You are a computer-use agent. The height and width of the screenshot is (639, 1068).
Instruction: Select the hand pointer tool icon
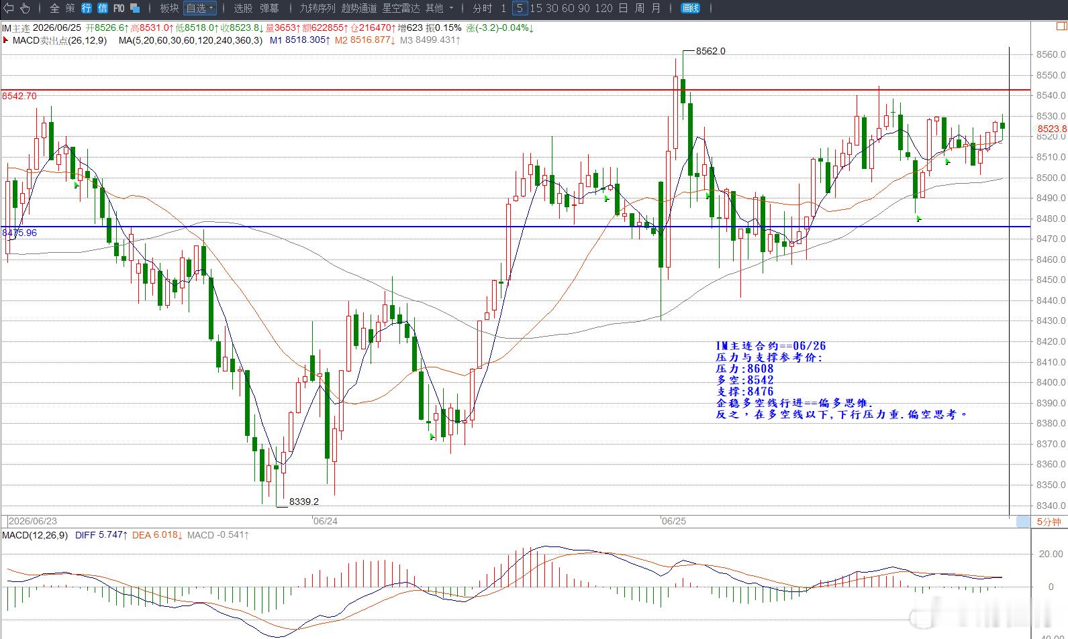tap(26, 8)
